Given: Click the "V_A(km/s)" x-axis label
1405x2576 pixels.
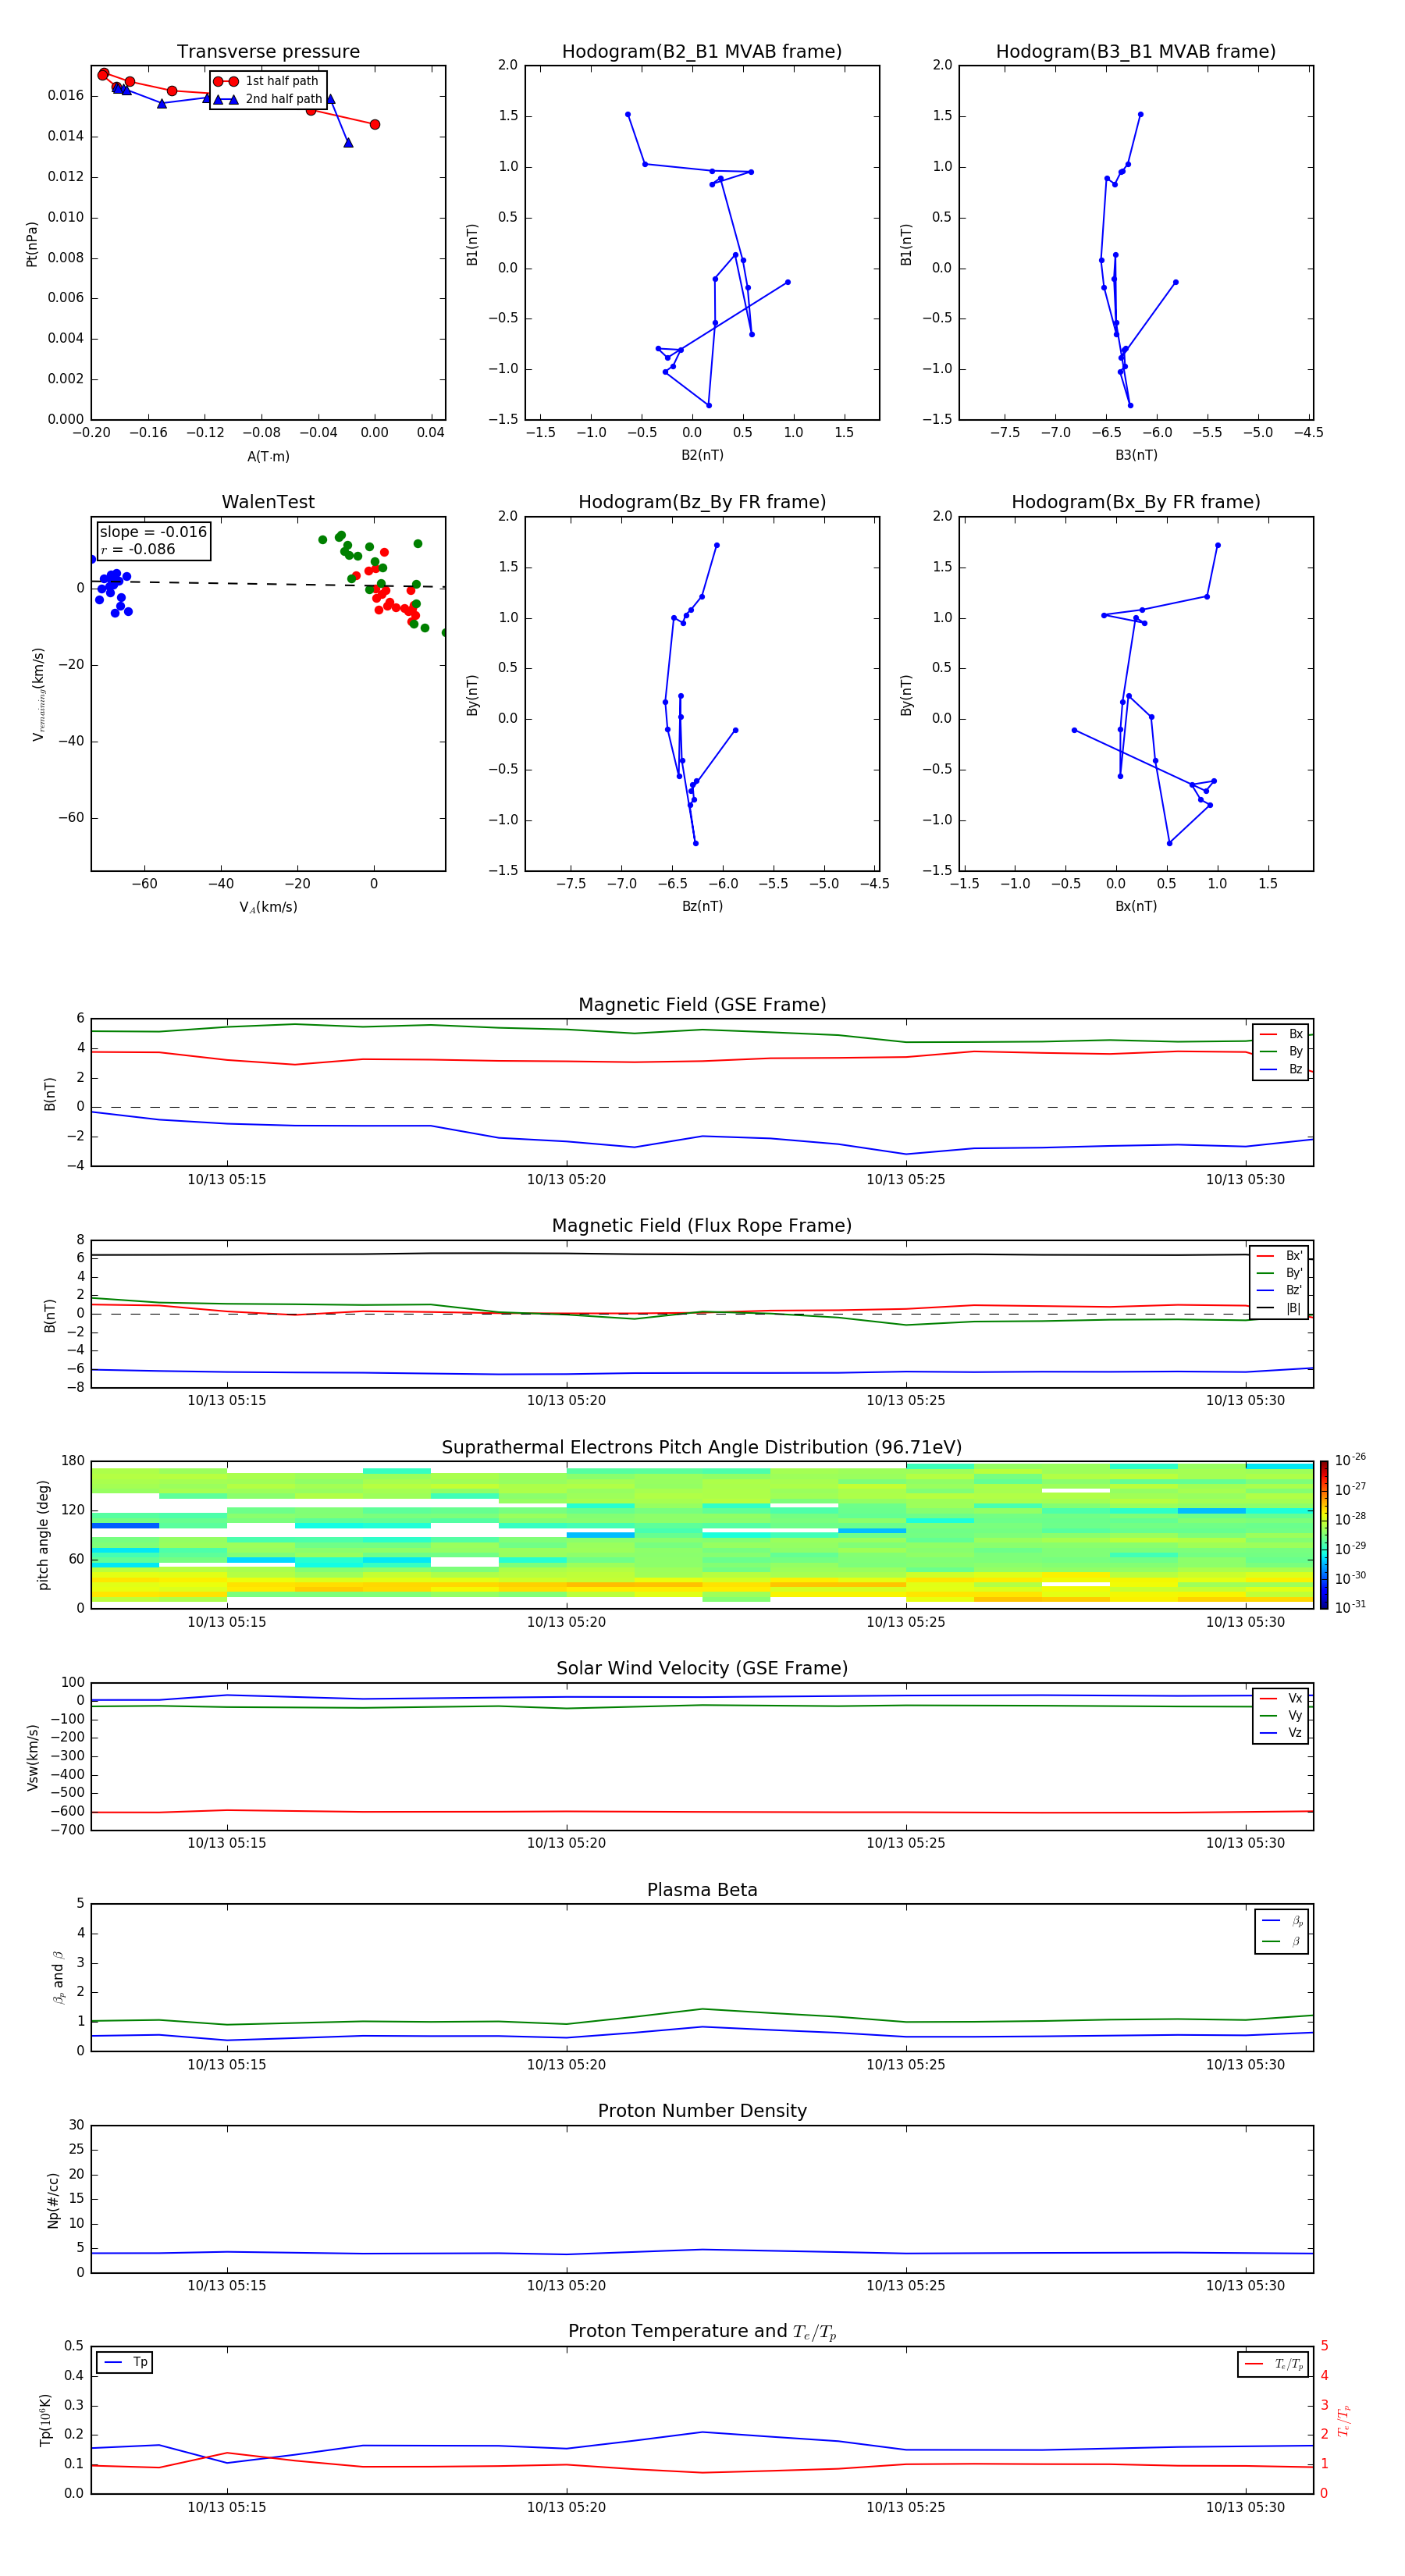Looking at the screenshot, I should click(268, 907).
